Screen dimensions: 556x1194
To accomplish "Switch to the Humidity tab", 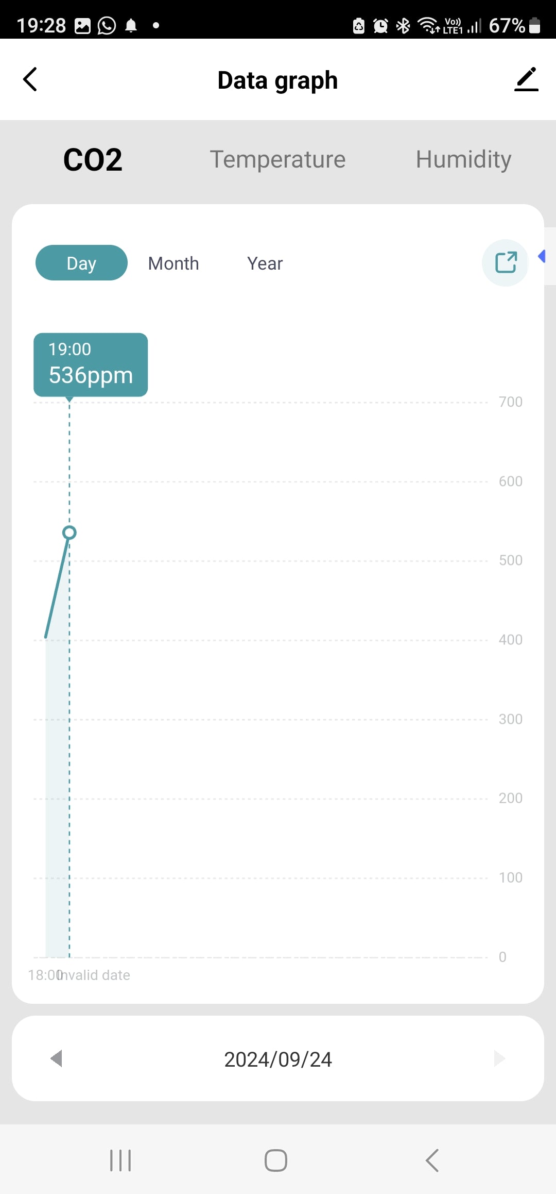I will (463, 159).
